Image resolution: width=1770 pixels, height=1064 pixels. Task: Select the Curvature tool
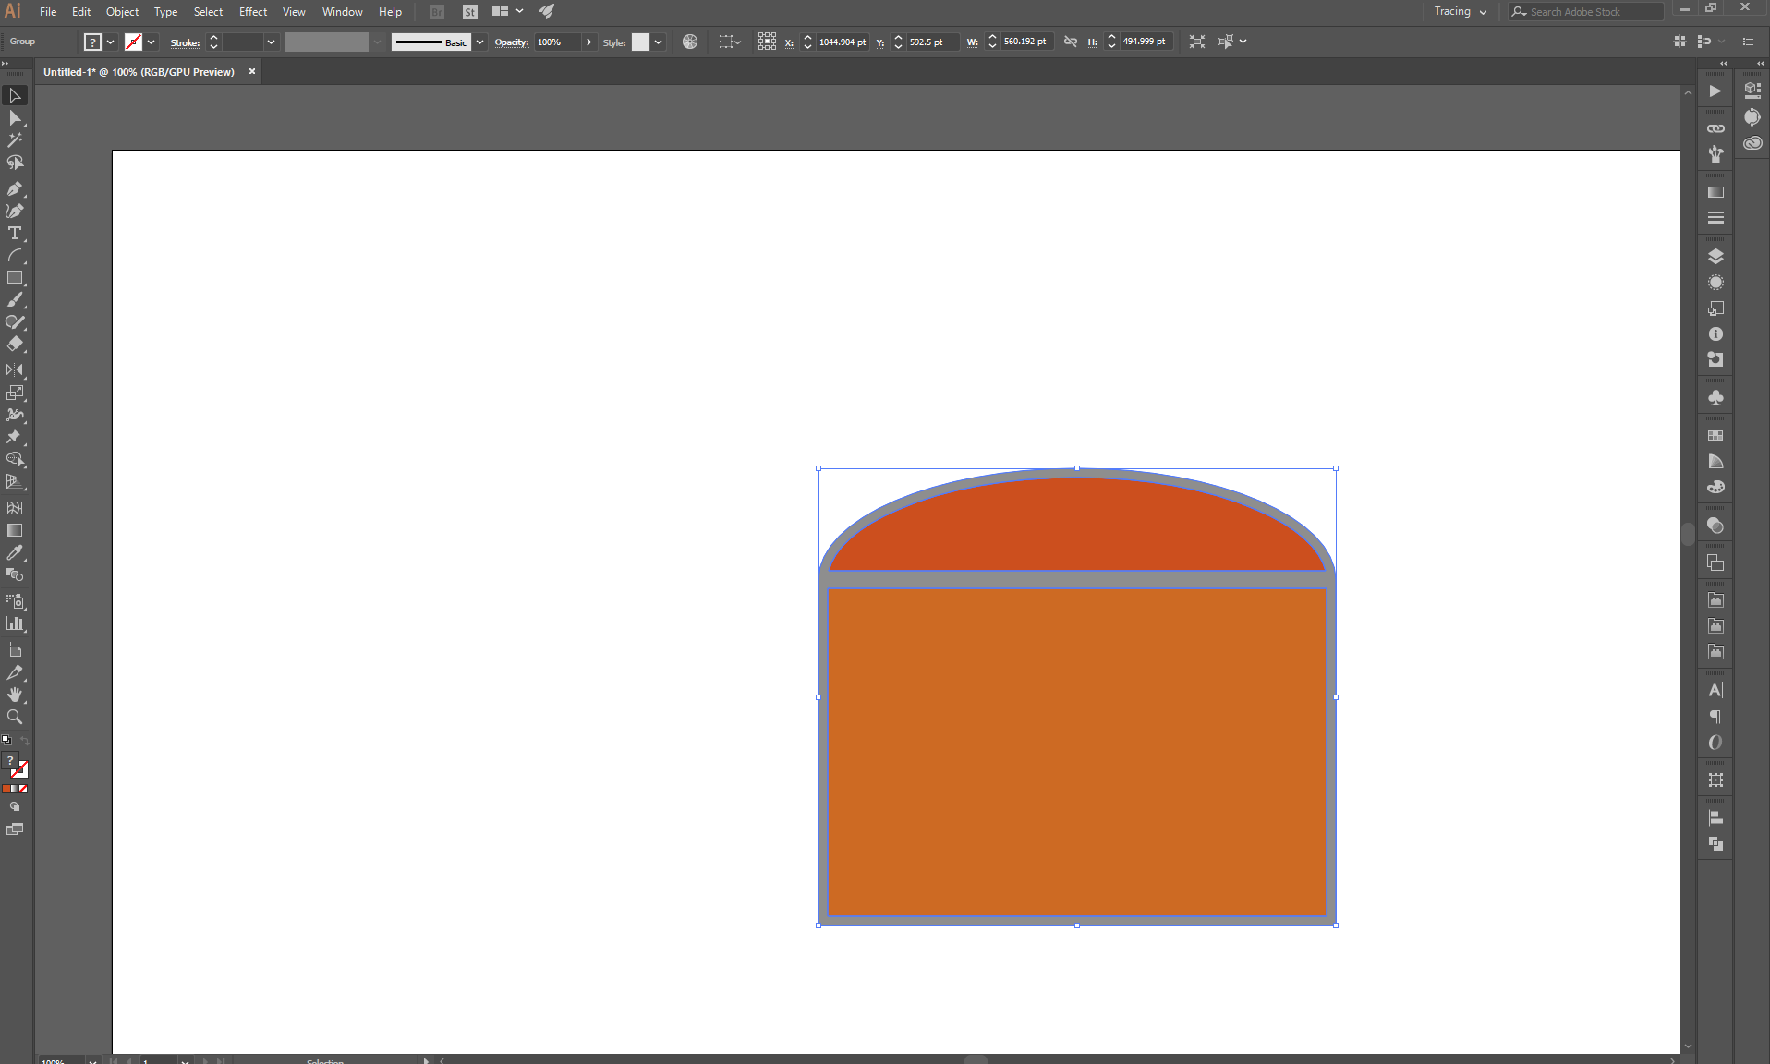pyautogui.click(x=15, y=212)
